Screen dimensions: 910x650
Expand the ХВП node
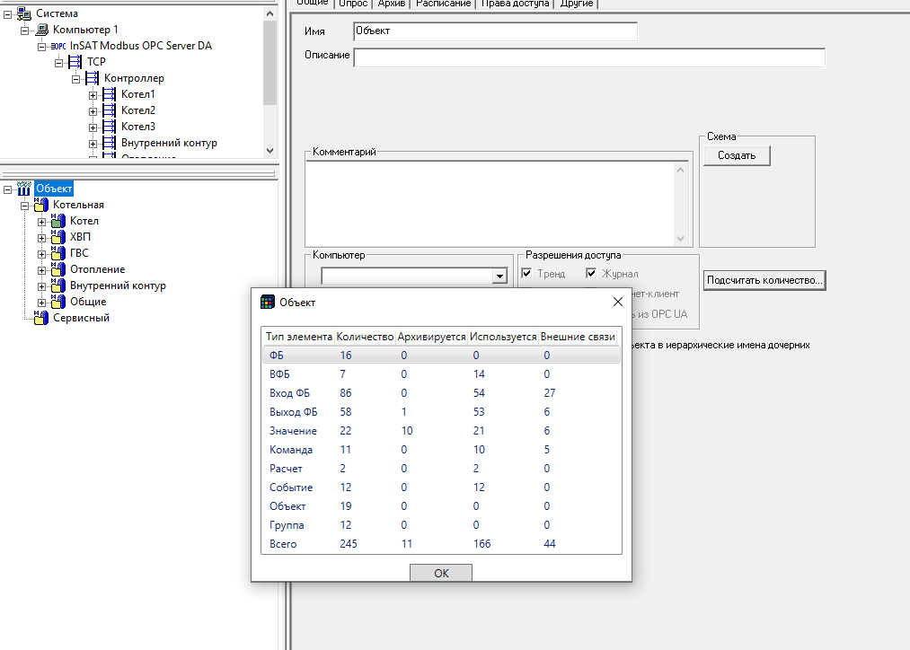pos(42,238)
